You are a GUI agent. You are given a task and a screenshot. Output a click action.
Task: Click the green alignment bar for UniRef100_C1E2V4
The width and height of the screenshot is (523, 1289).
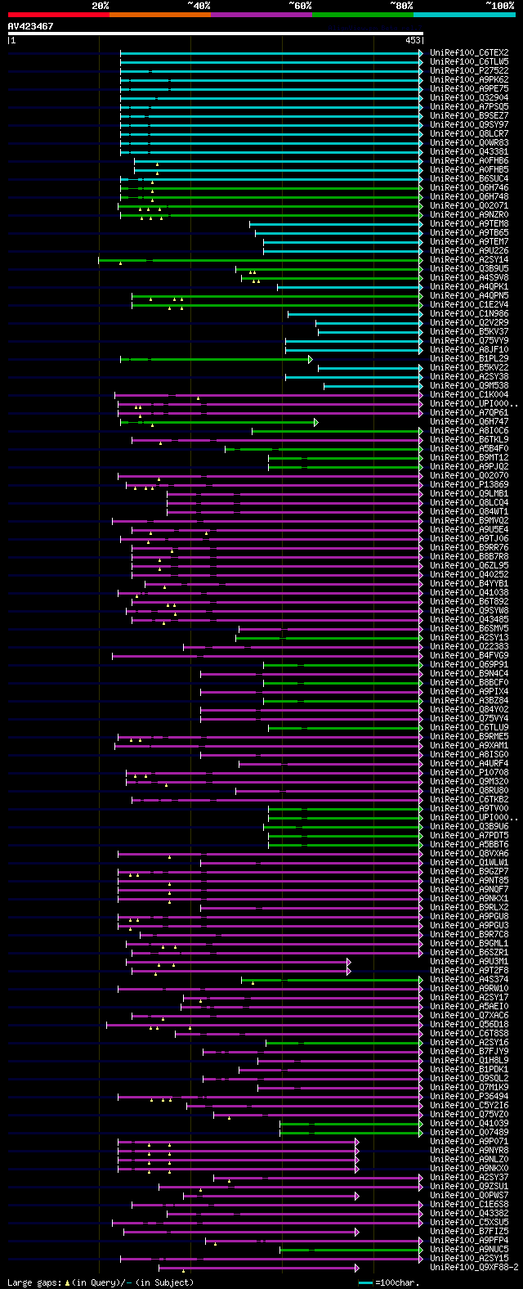(278, 304)
